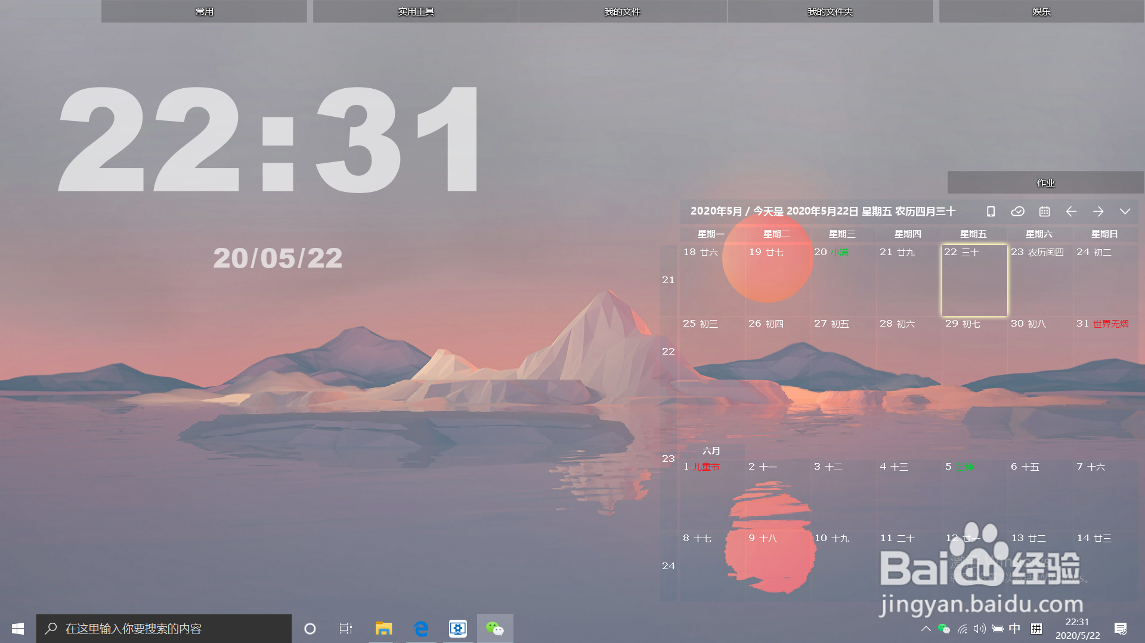The height and width of the screenshot is (643, 1145).
Task: Open the 娱乐 desktop tab
Action: pyautogui.click(x=1041, y=11)
